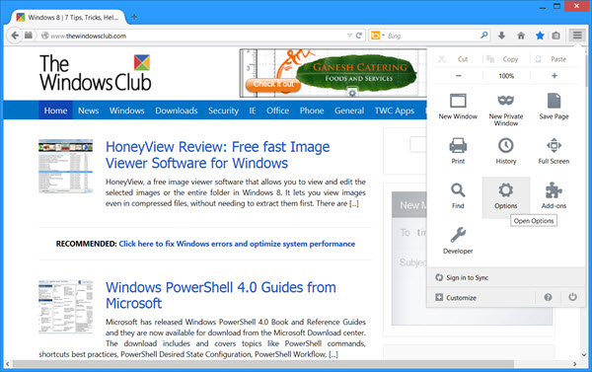Click the Exit power icon in menu
This screenshot has height=372, width=592.
click(572, 297)
